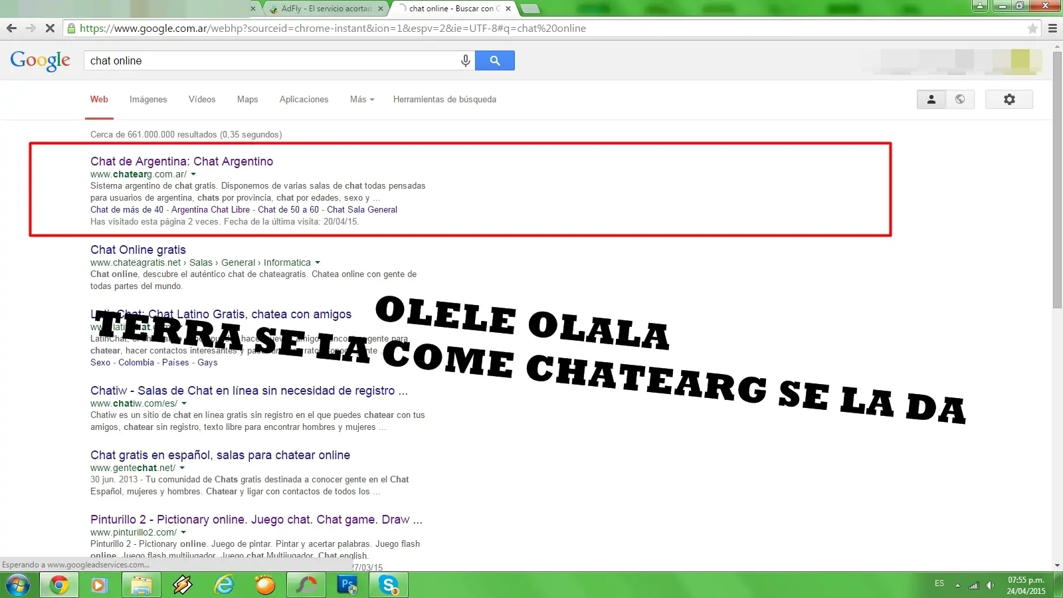Open 'Chat gratis en español' result
This screenshot has width=1063, height=598.
pos(220,455)
